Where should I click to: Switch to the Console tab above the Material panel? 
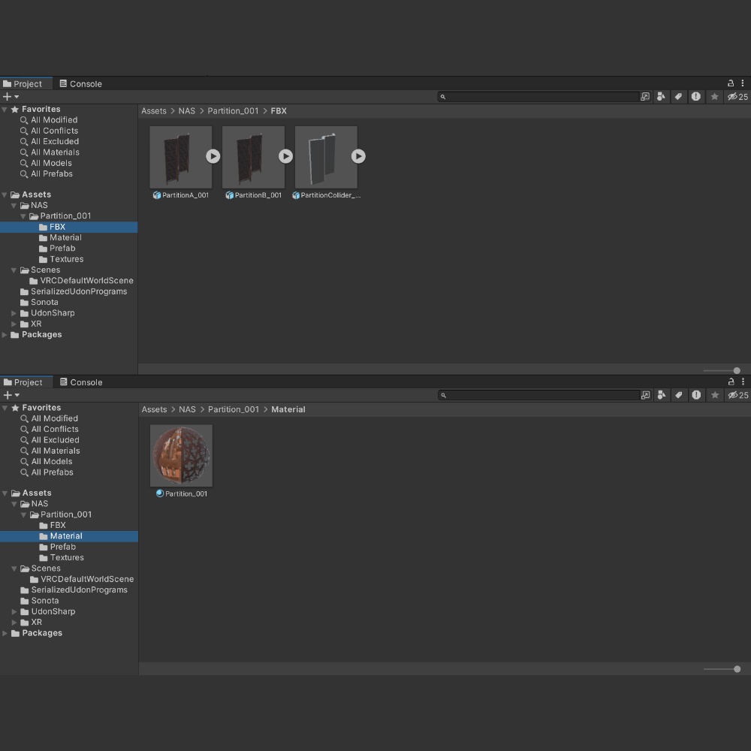(x=81, y=382)
